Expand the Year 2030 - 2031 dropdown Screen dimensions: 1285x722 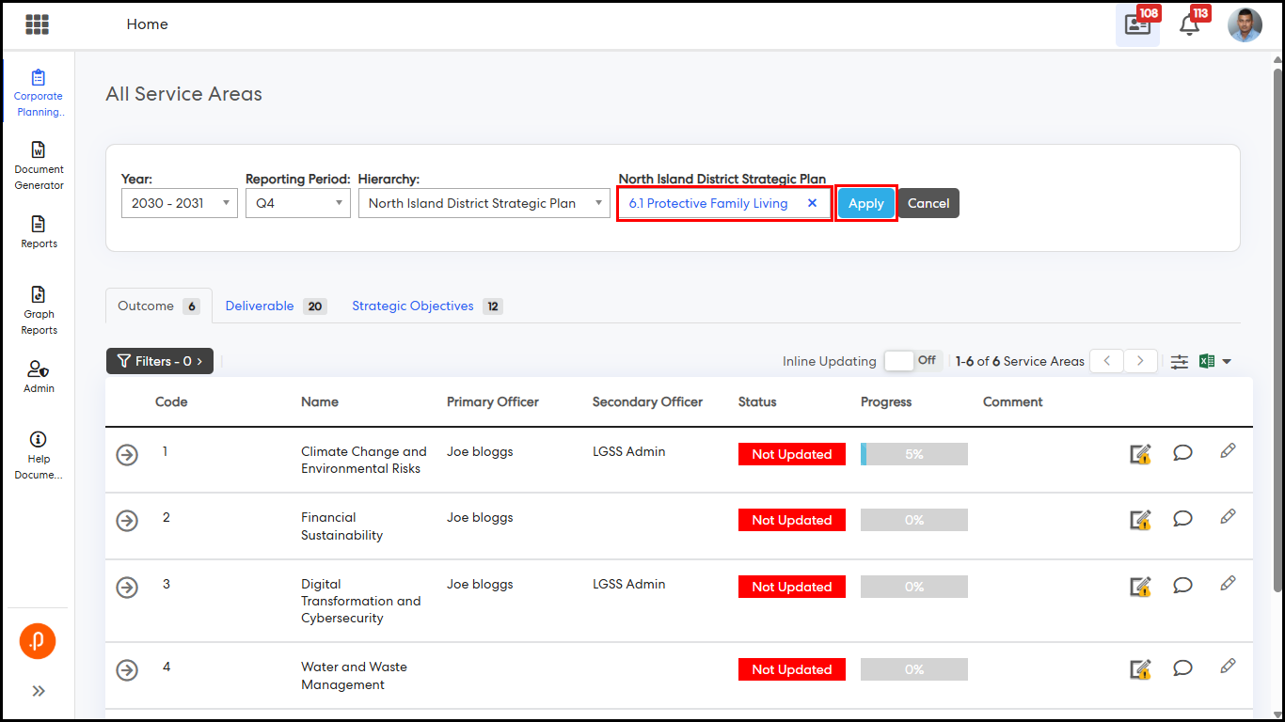[179, 203]
